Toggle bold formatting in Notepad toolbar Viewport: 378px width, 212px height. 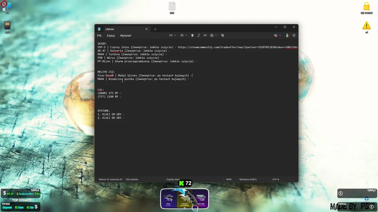click(x=192, y=35)
